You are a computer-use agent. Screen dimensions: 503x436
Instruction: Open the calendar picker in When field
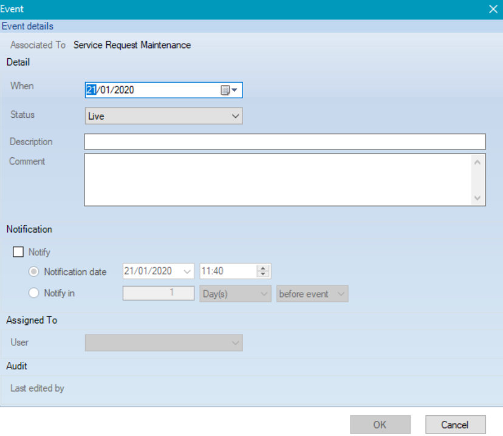[228, 90]
